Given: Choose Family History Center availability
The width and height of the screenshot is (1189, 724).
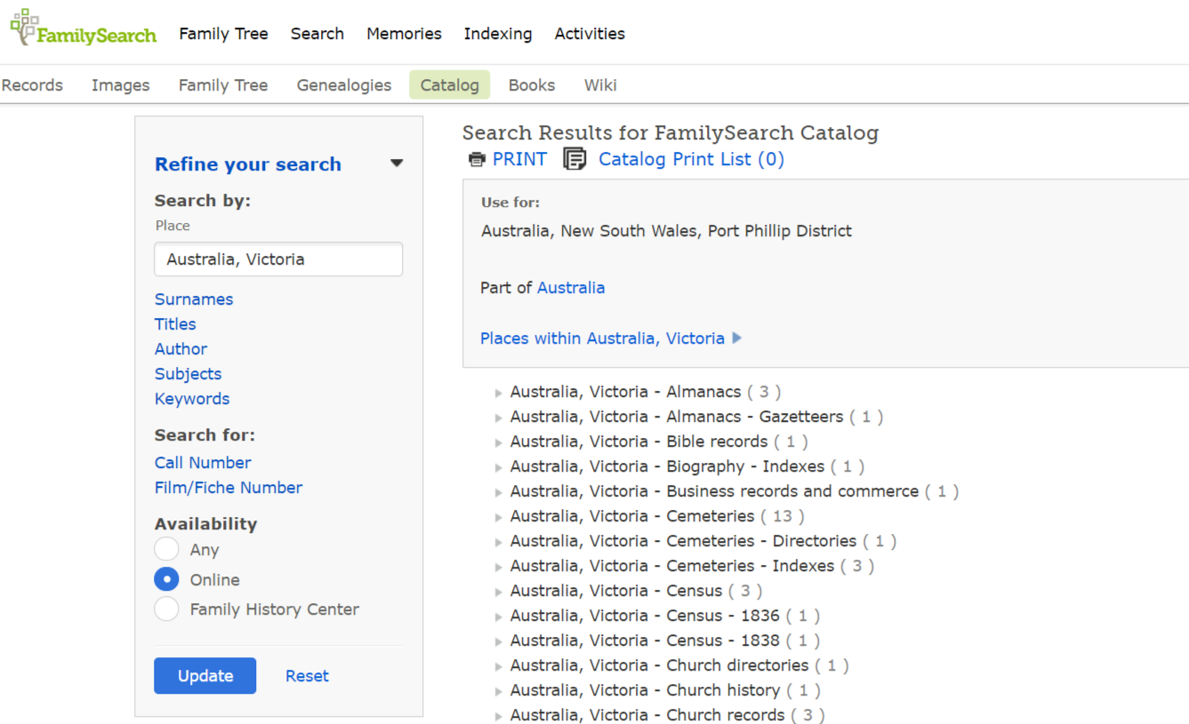Looking at the screenshot, I should [x=166, y=609].
